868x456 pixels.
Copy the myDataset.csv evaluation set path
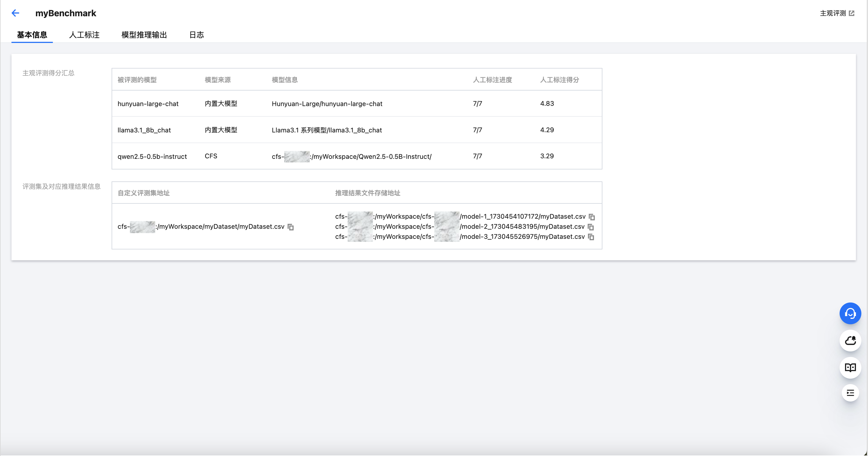(291, 227)
